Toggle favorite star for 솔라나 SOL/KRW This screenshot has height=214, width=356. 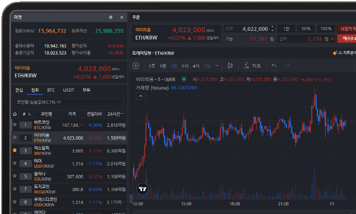[14, 176]
